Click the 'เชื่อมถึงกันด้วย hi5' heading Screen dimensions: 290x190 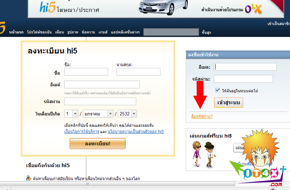48,165
